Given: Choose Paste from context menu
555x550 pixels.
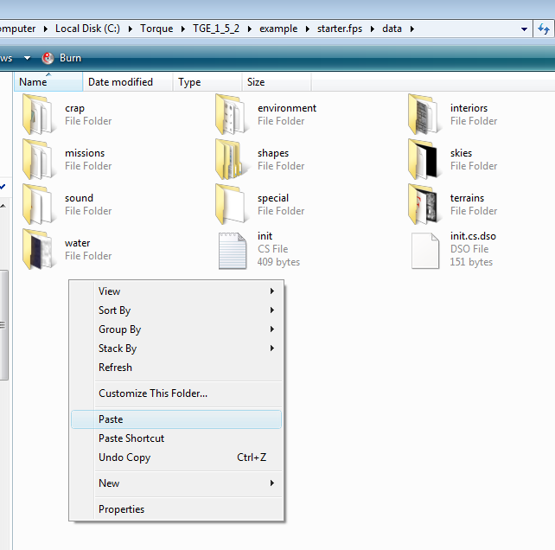Looking at the screenshot, I should 176,419.
